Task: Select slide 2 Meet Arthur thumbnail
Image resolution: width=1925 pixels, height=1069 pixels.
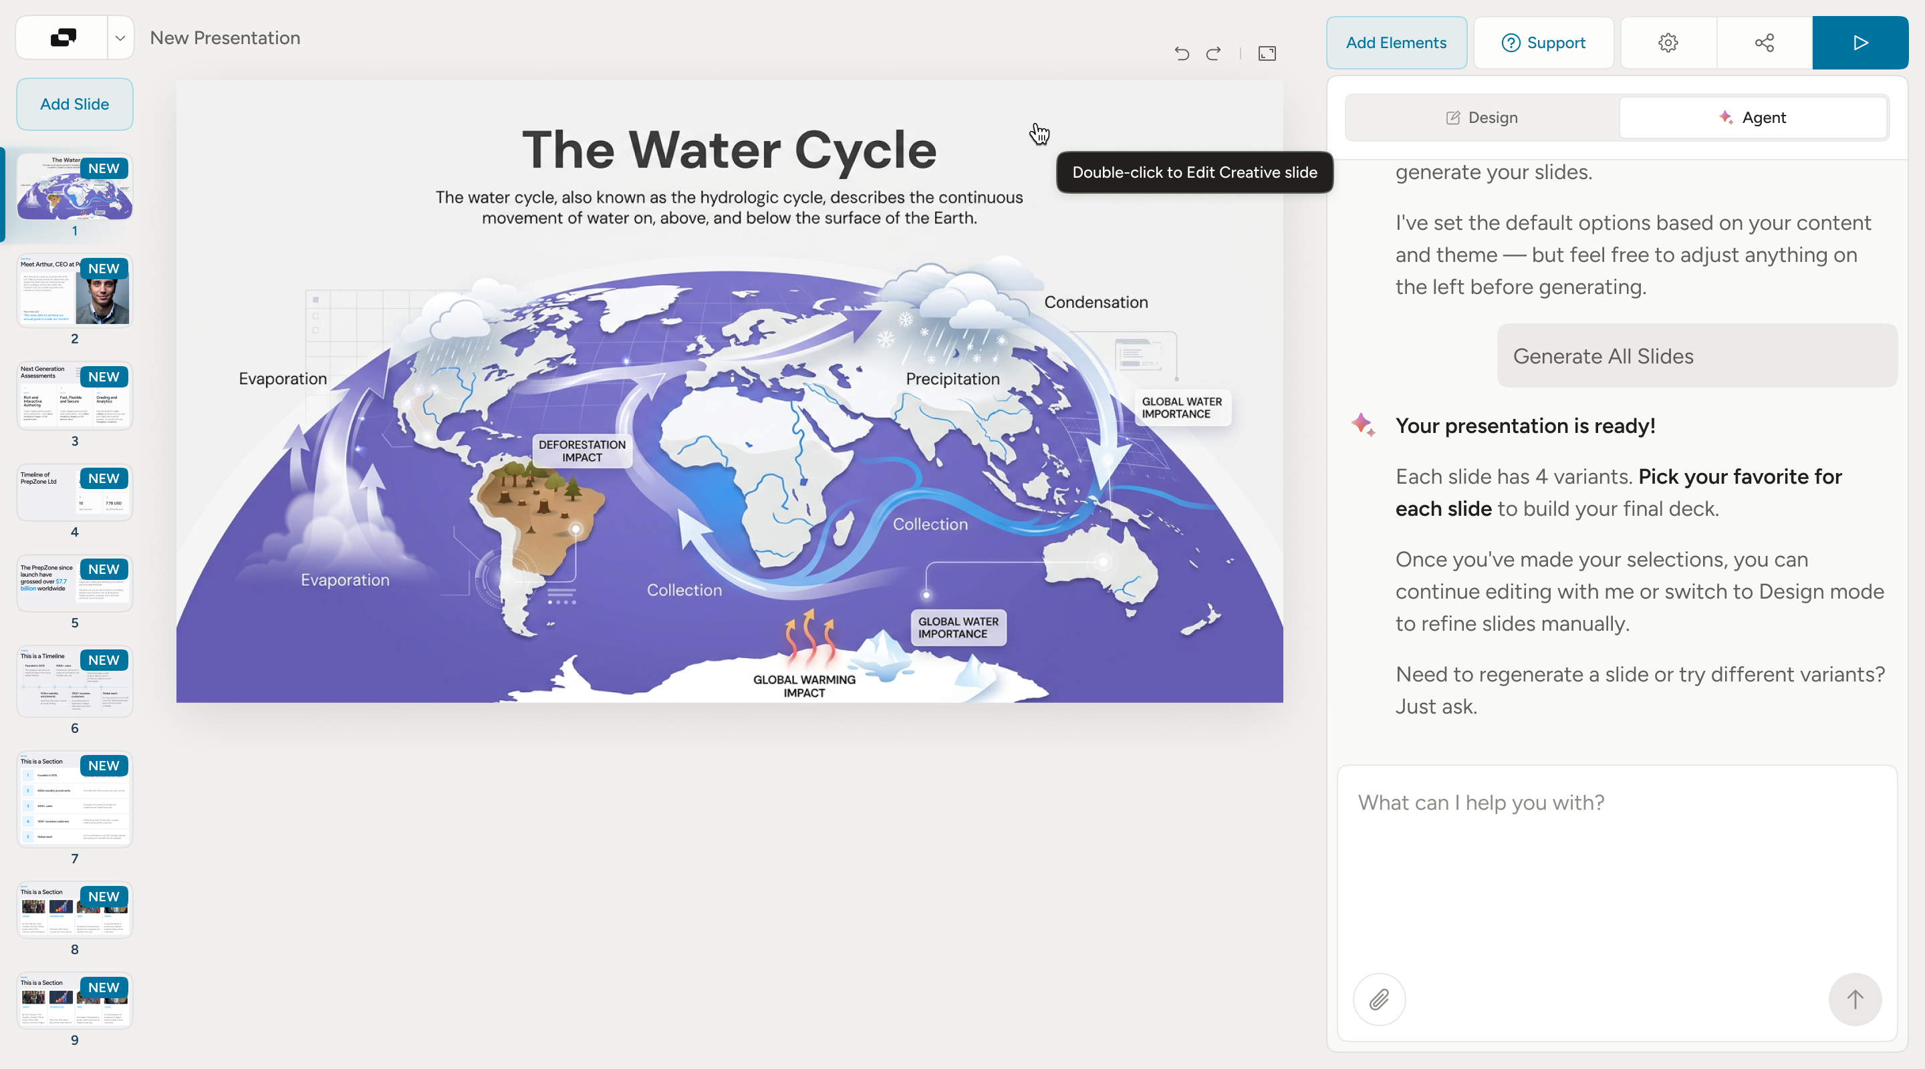Action: 75,291
